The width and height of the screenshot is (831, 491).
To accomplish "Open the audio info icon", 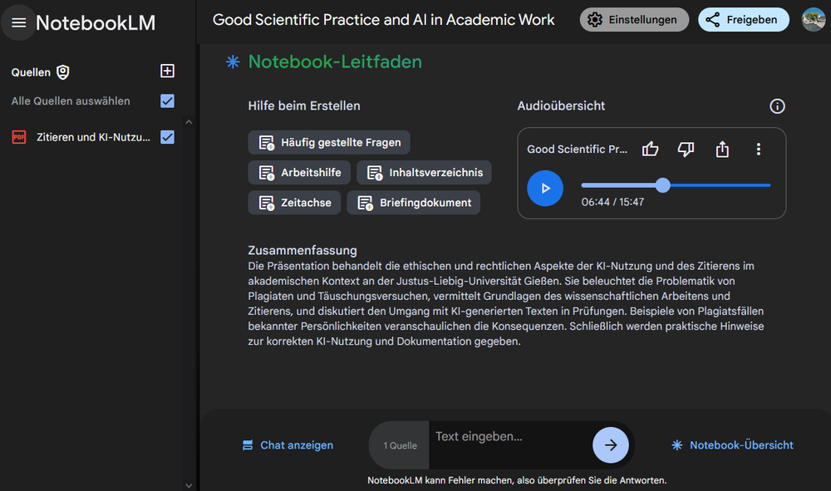I will coord(777,106).
